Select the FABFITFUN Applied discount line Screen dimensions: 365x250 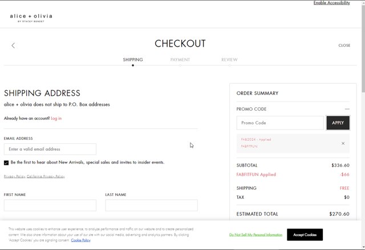coord(256,174)
